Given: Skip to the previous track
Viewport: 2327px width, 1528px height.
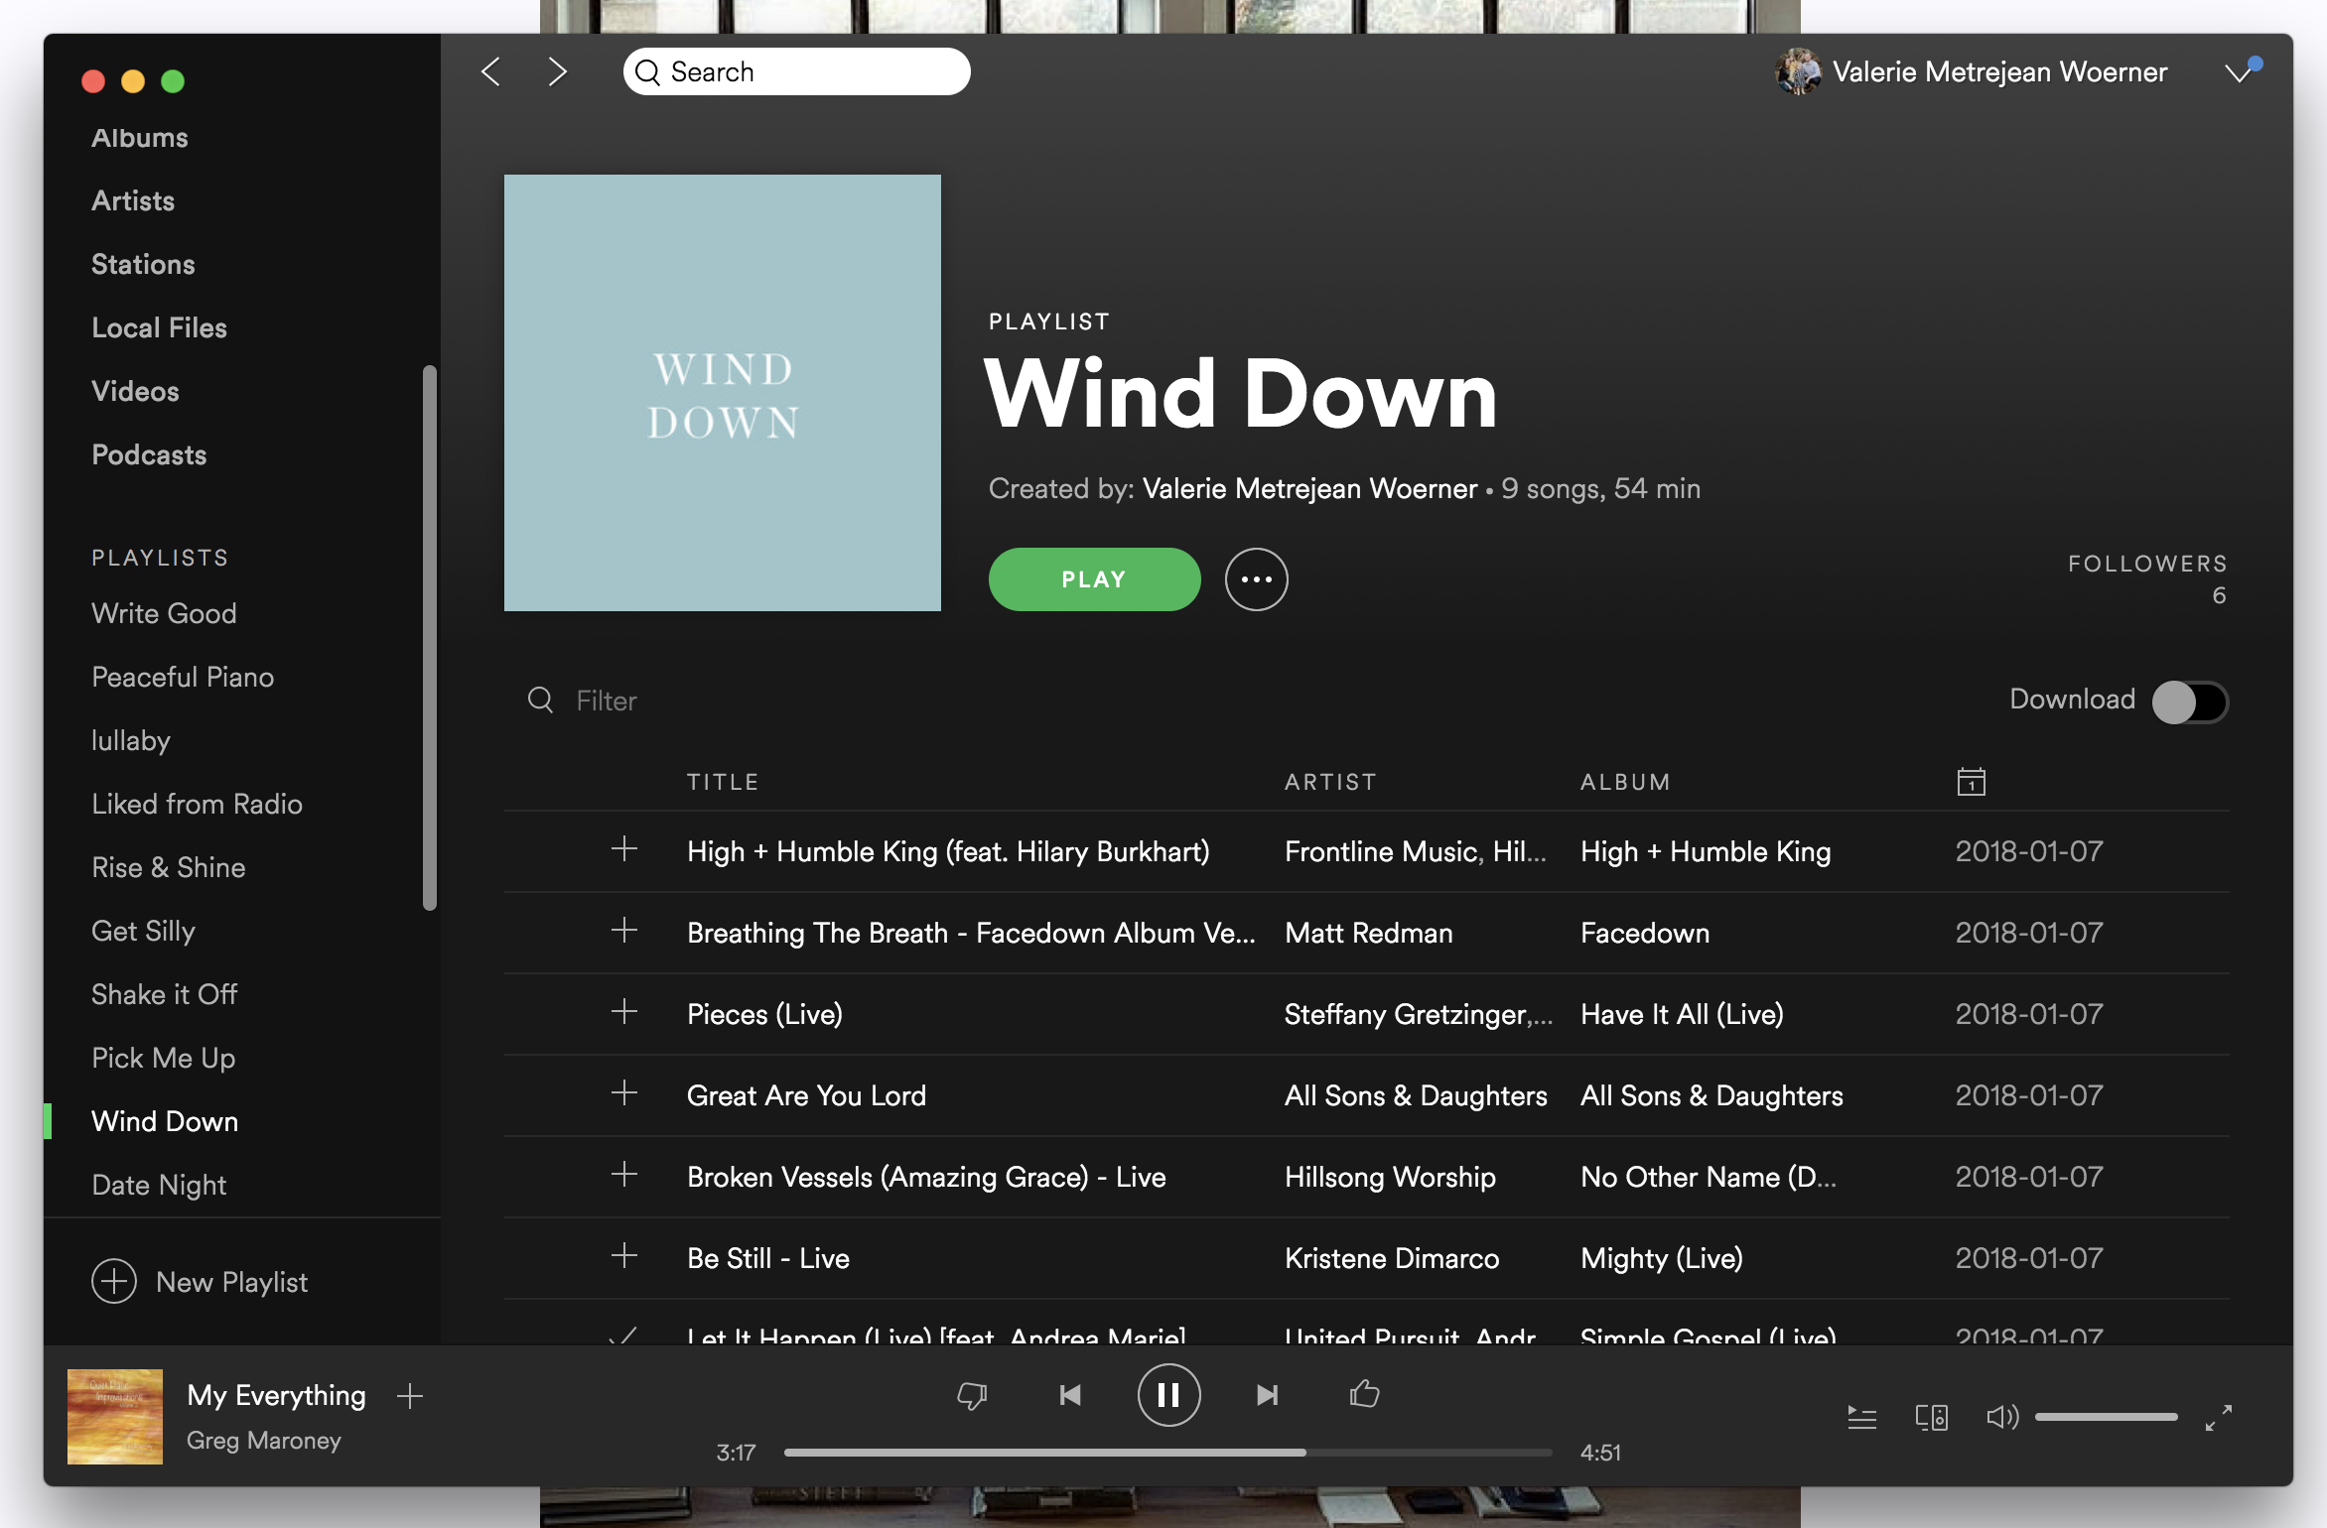Looking at the screenshot, I should [x=1069, y=1395].
